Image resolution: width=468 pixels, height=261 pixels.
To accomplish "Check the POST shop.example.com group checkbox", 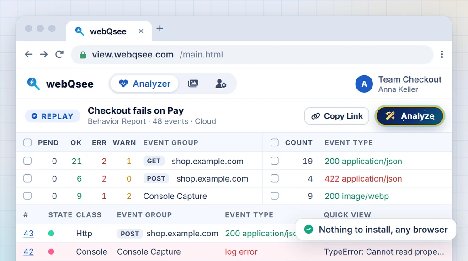I will (x=27, y=178).
